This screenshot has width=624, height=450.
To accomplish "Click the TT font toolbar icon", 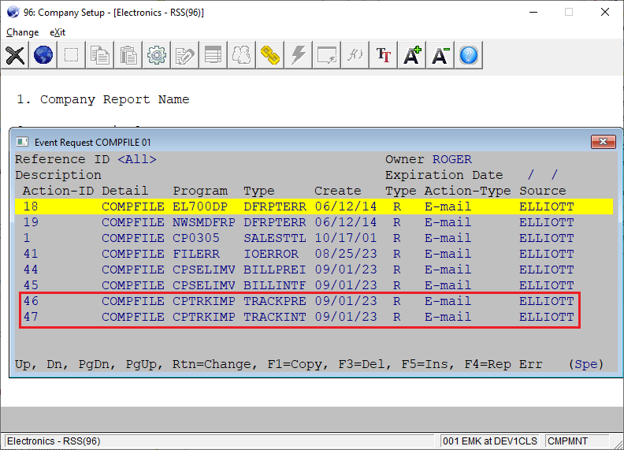I will click(383, 55).
